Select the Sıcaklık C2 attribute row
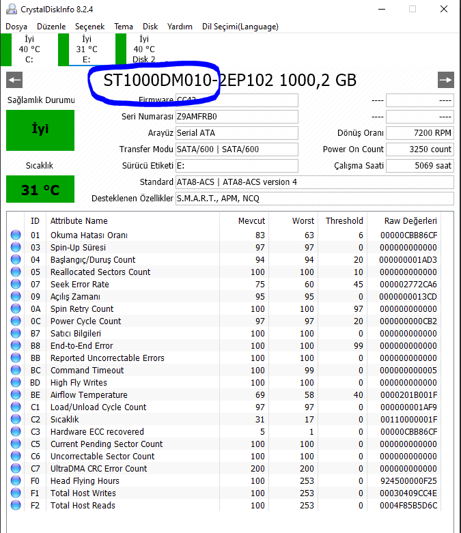The image size is (461, 533). coord(225,420)
